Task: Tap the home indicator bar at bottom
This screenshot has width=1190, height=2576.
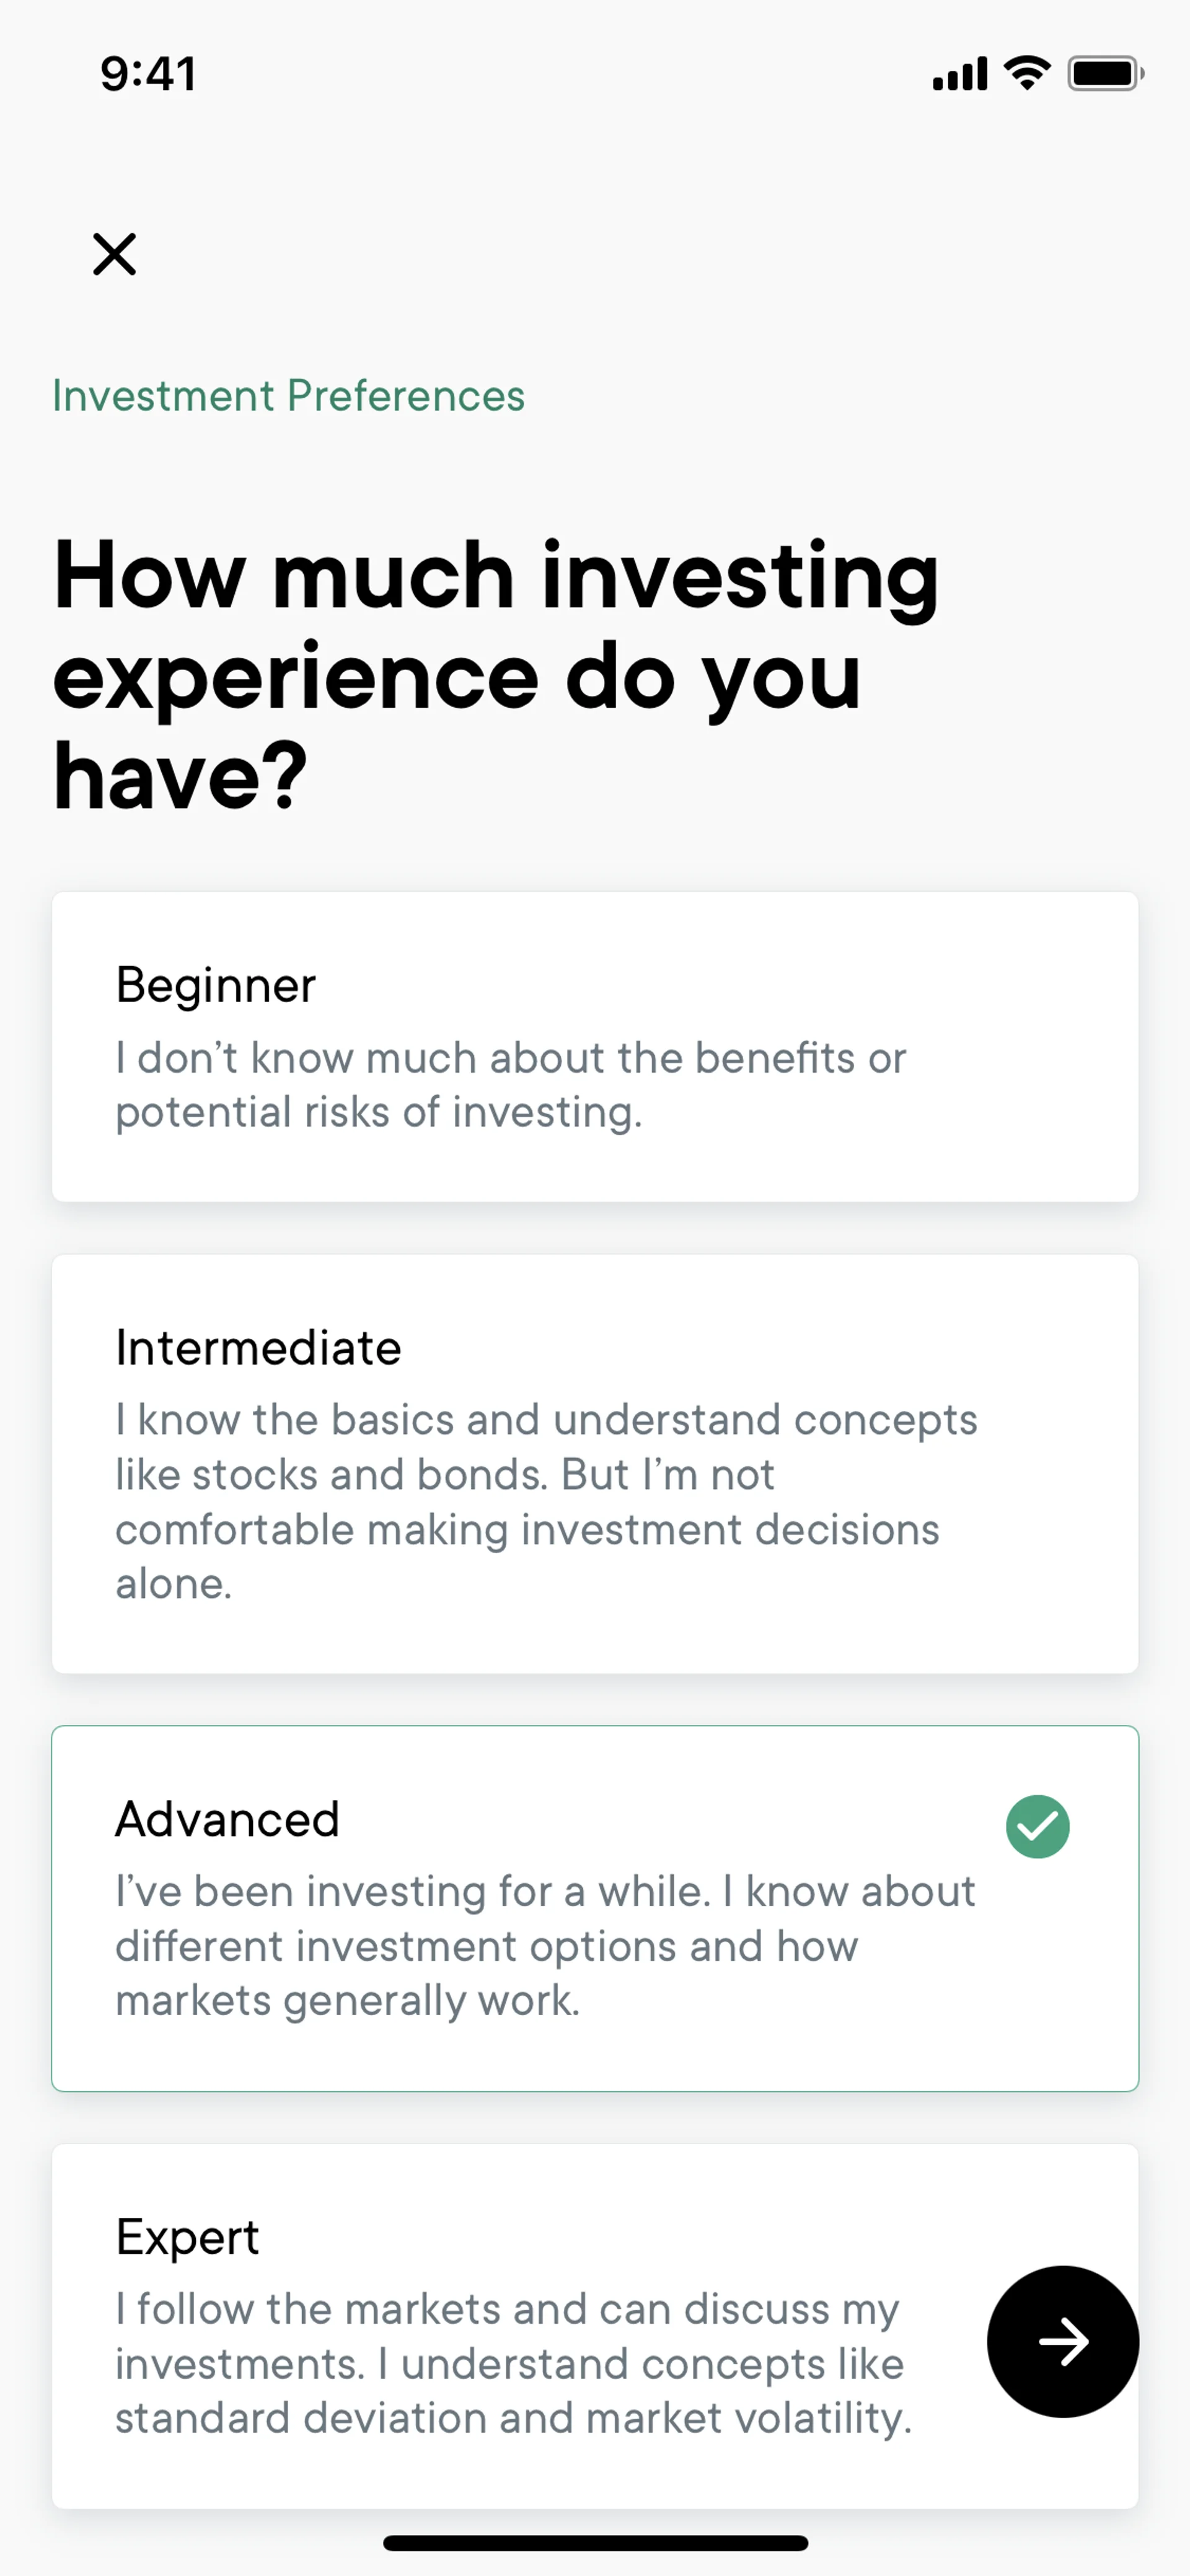Action: tap(595, 2542)
